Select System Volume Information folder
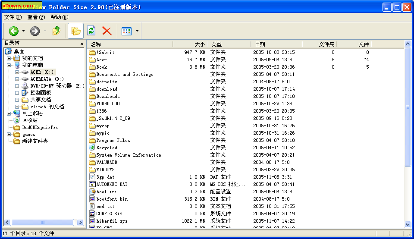Image resolution: width=414 pixels, height=239 pixels. 129,155
